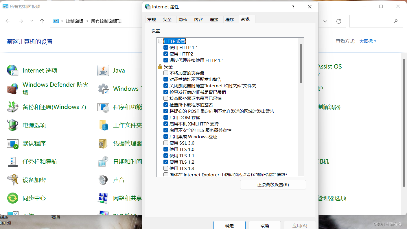Viewport: 407px width, 229px height.
Task: Click the back arrow in Control Panel
Action: pyautogui.click(x=8, y=21)
